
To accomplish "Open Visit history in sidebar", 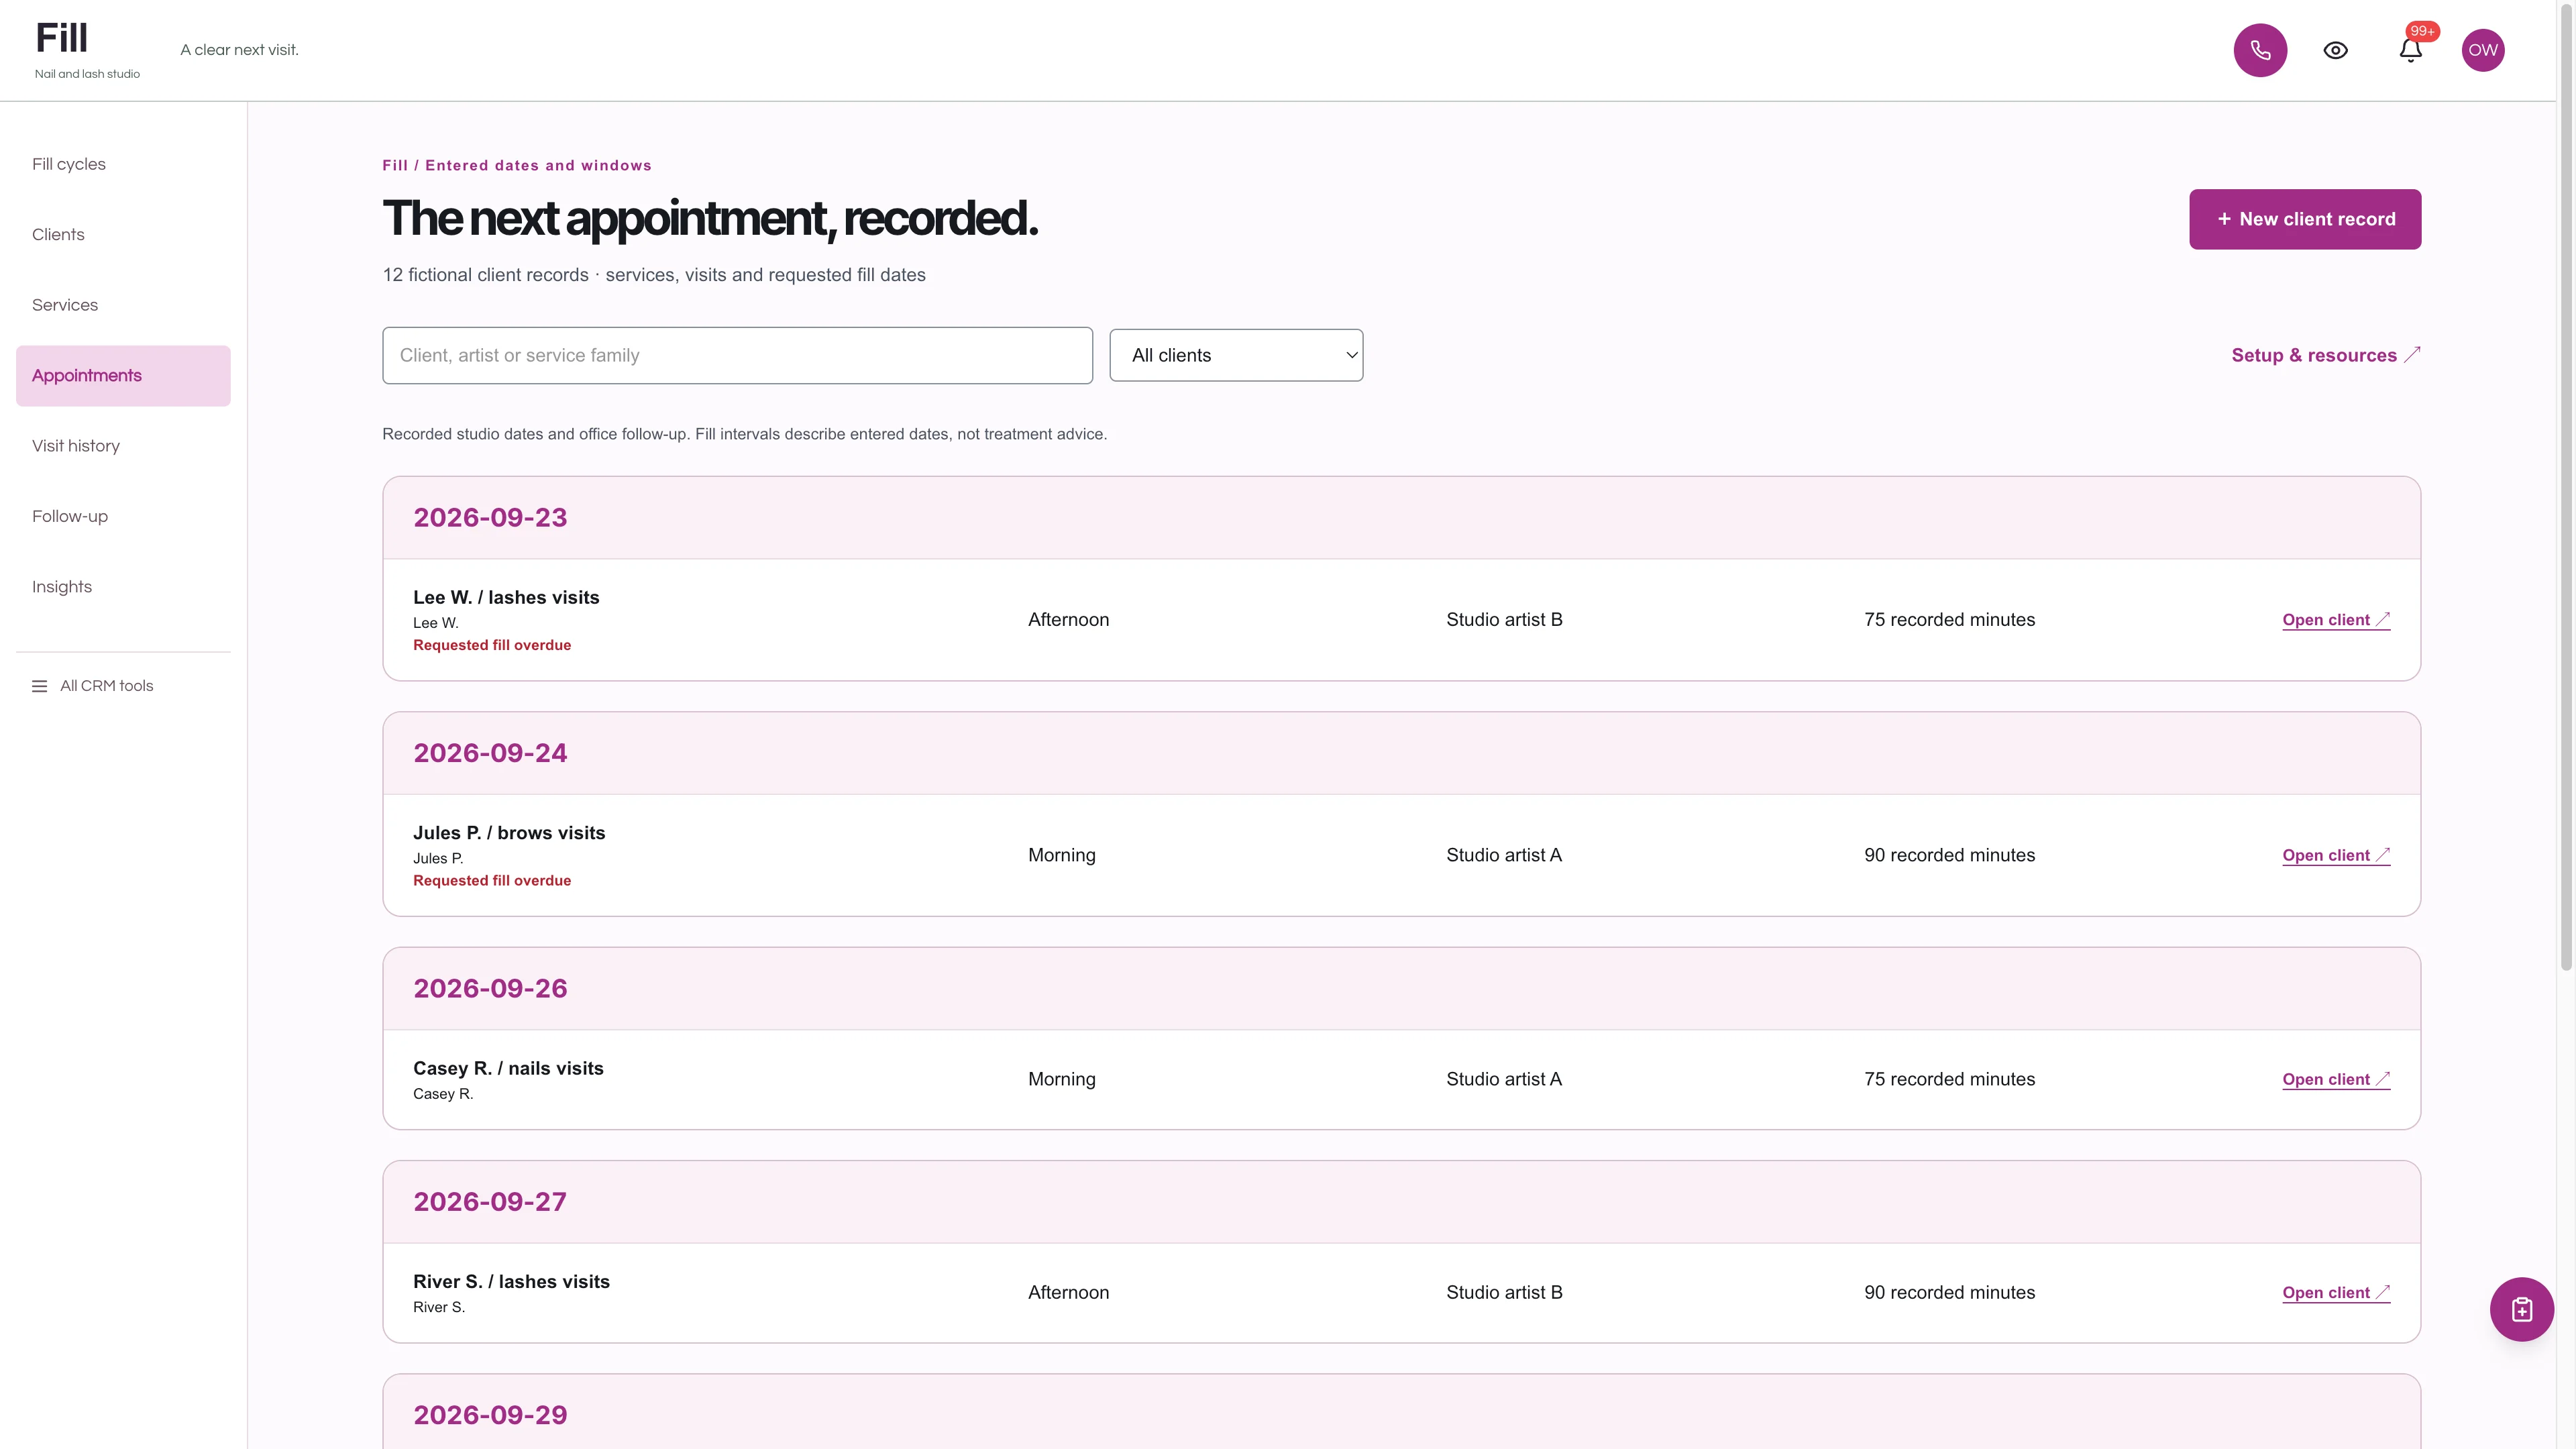I will point(123,446).
